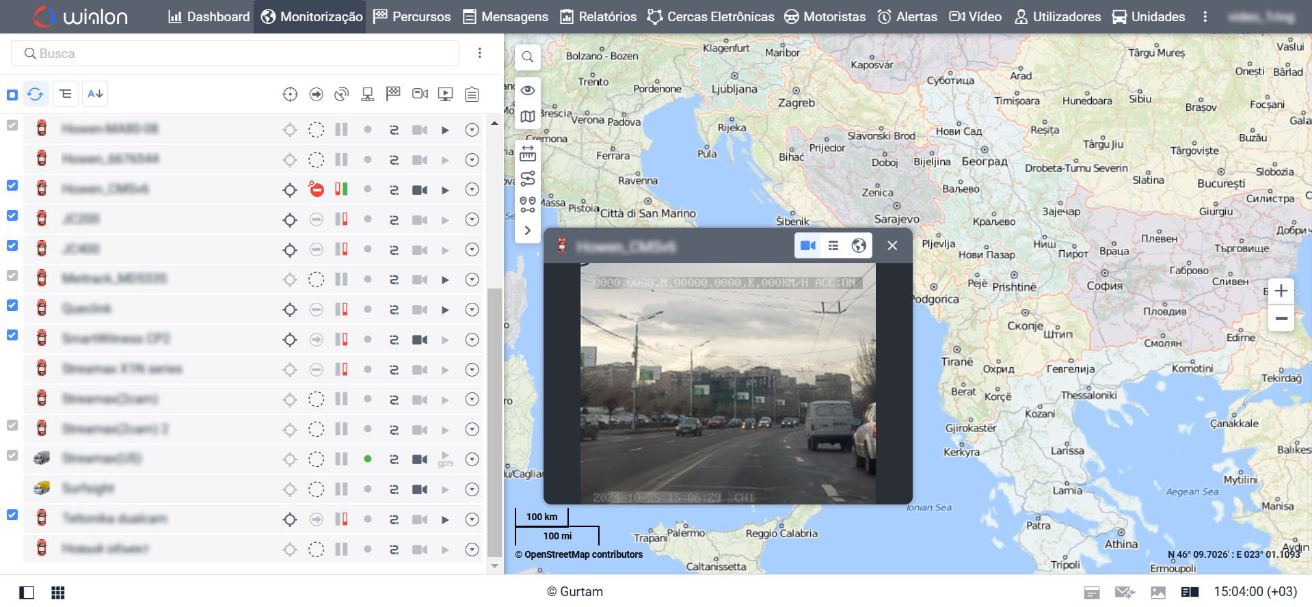Viewport: 1312px width, 607px height.
Task: Zoom in the map with plus button
Action: [x=1281, y=291]
